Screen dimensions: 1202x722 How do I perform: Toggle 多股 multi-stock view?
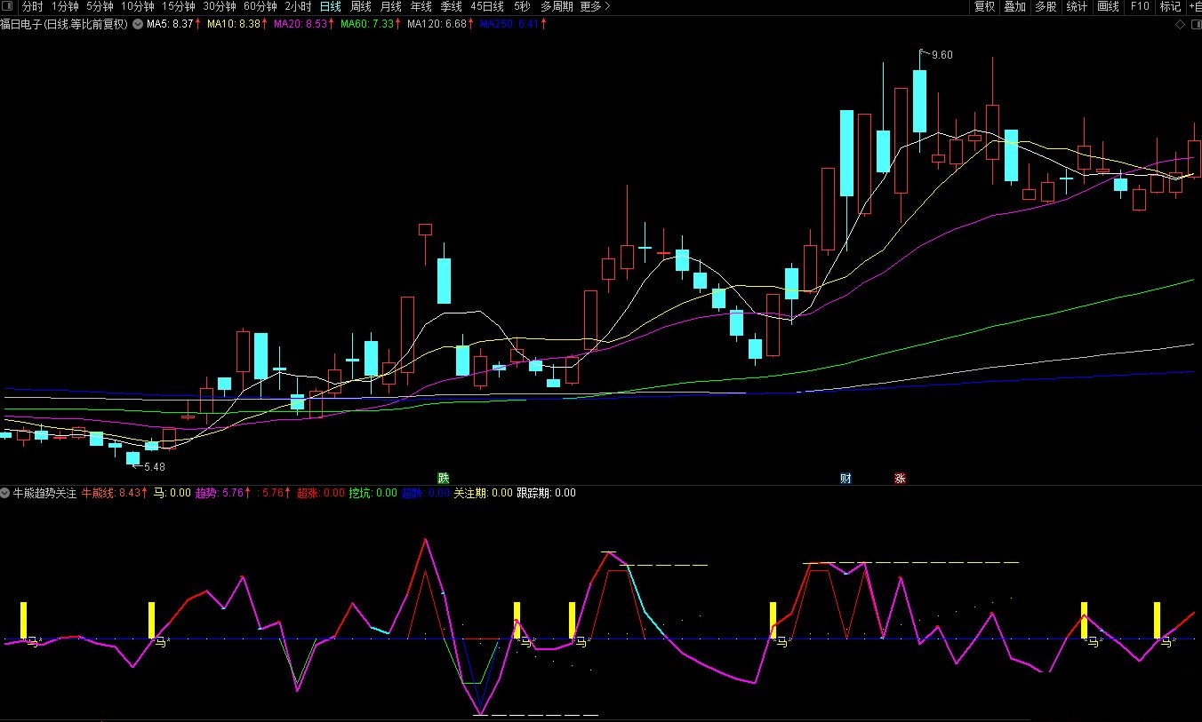(x=1046, y=6)
